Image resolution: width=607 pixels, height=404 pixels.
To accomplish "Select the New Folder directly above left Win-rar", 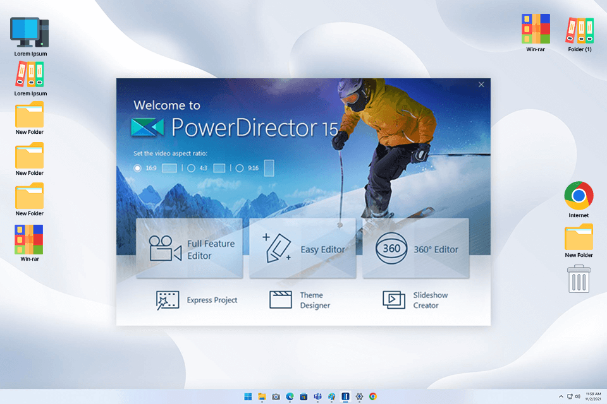I will [x=30, y=199].
